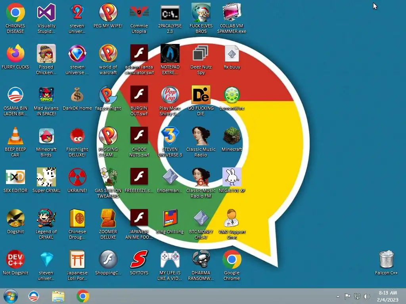Open the UKRAINE! radiation symbol icon
The image size is (406, 304).
coord(77,177)
